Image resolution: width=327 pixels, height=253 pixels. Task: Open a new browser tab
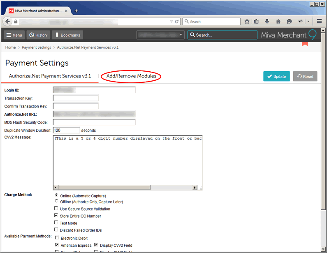coord(77,11)
